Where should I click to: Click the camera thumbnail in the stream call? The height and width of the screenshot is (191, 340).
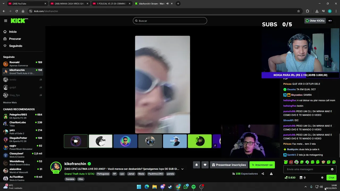click(x=76, y=141)
